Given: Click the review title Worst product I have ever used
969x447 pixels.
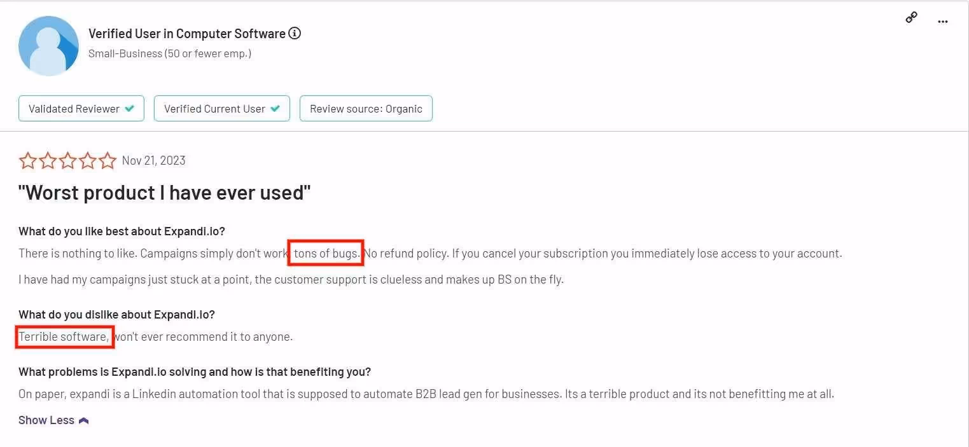Looking at the screenshot, I should pyautogui.click(x=164, y=193).
